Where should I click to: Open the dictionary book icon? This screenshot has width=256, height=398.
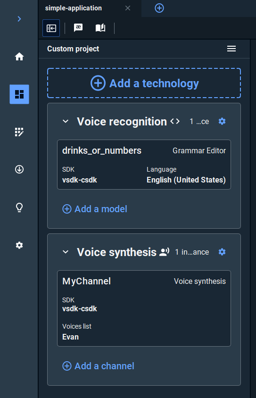(x=100, y=28)
